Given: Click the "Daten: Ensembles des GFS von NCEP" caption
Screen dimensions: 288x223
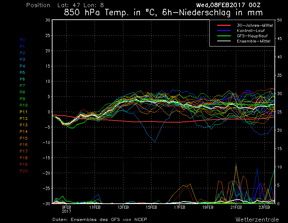Looking at the screenshot, I should coord(100,220).
